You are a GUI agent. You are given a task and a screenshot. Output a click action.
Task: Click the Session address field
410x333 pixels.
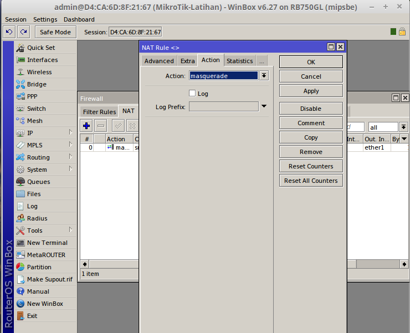(x=135, y=32)
